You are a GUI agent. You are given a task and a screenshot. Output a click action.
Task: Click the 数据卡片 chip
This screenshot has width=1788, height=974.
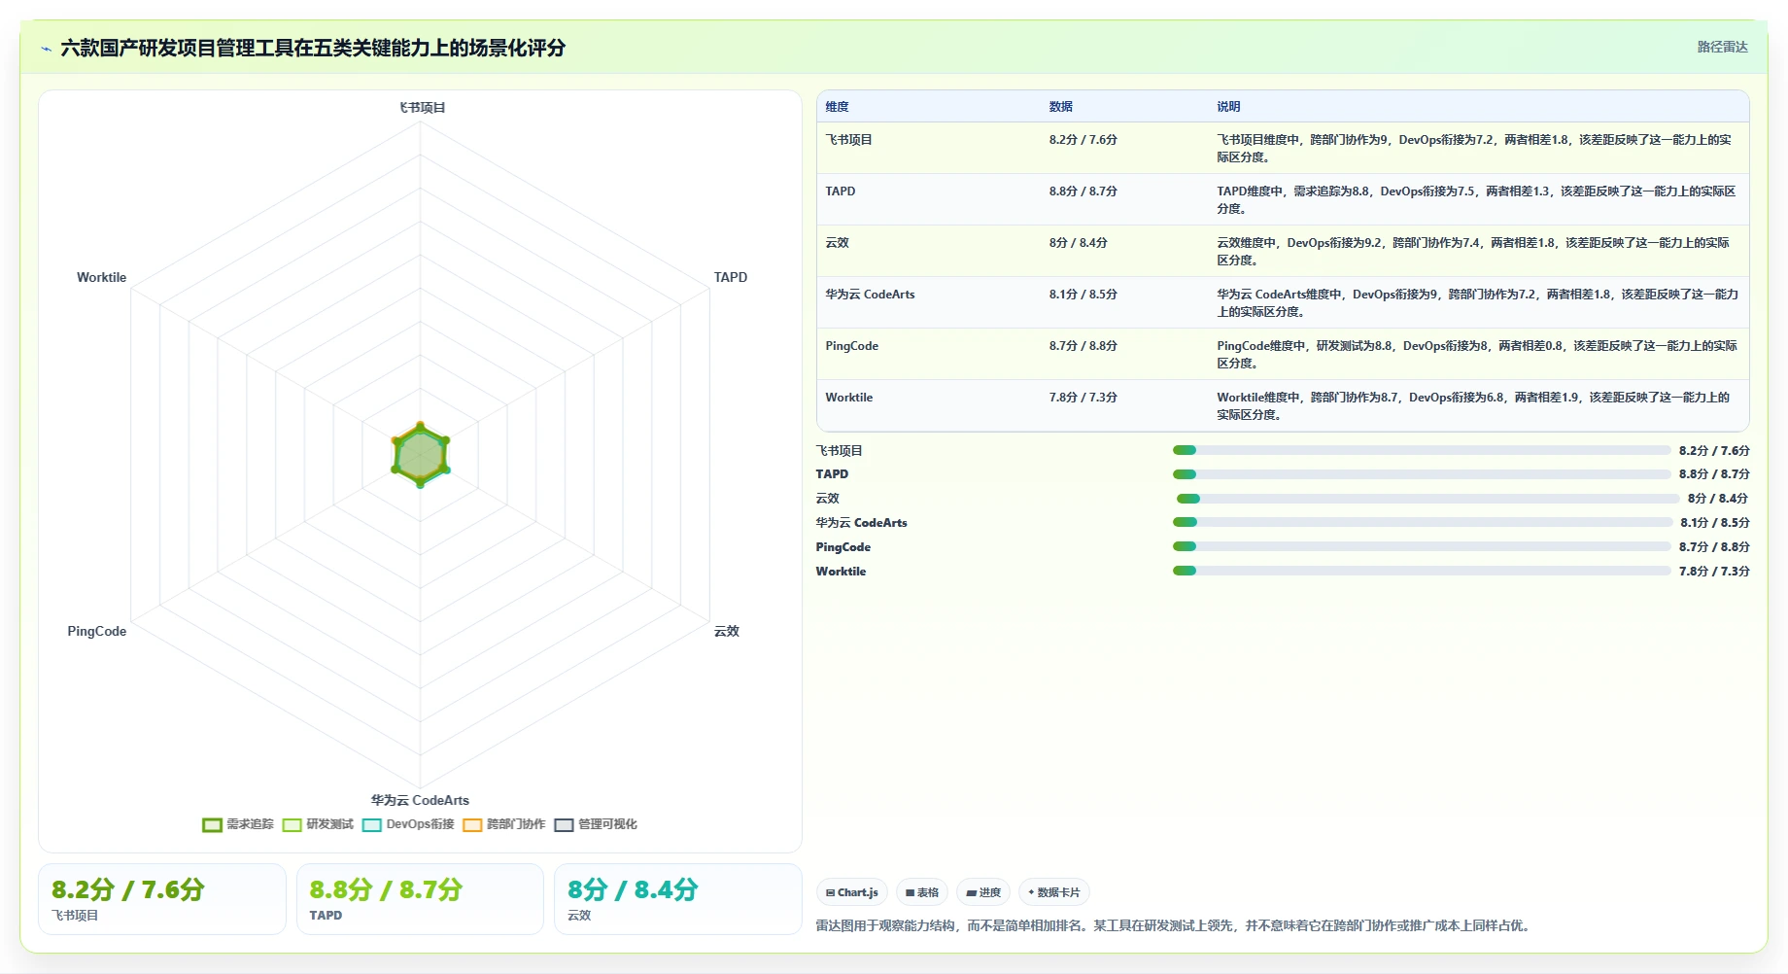click(x=1054, y=892)
